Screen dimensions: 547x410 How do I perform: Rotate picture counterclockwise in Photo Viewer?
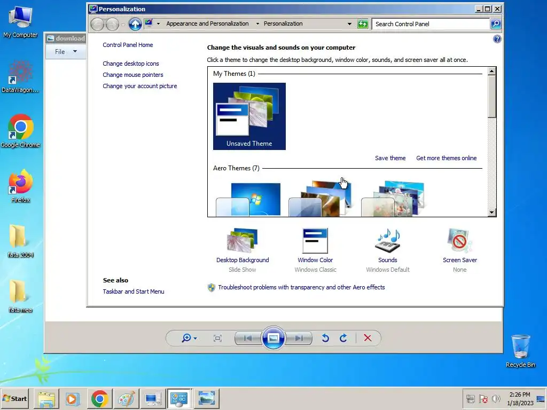tap(325, 338)
